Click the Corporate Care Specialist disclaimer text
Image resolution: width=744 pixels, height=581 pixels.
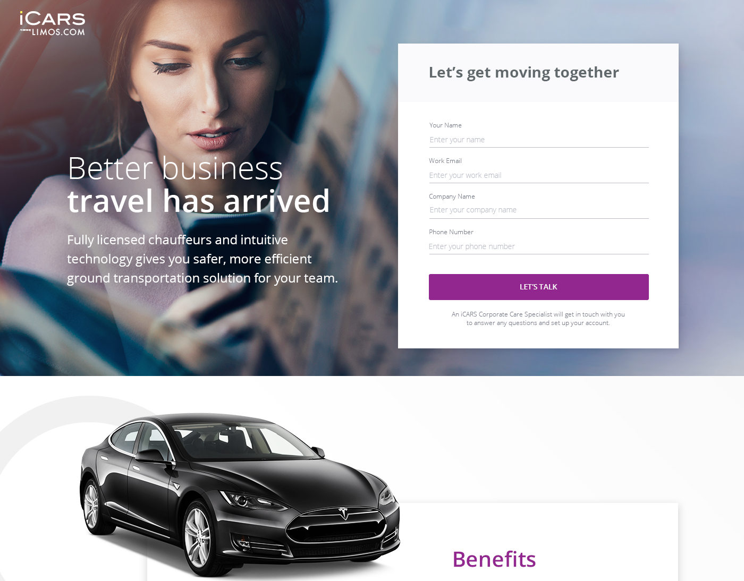[x=538, y=319]
